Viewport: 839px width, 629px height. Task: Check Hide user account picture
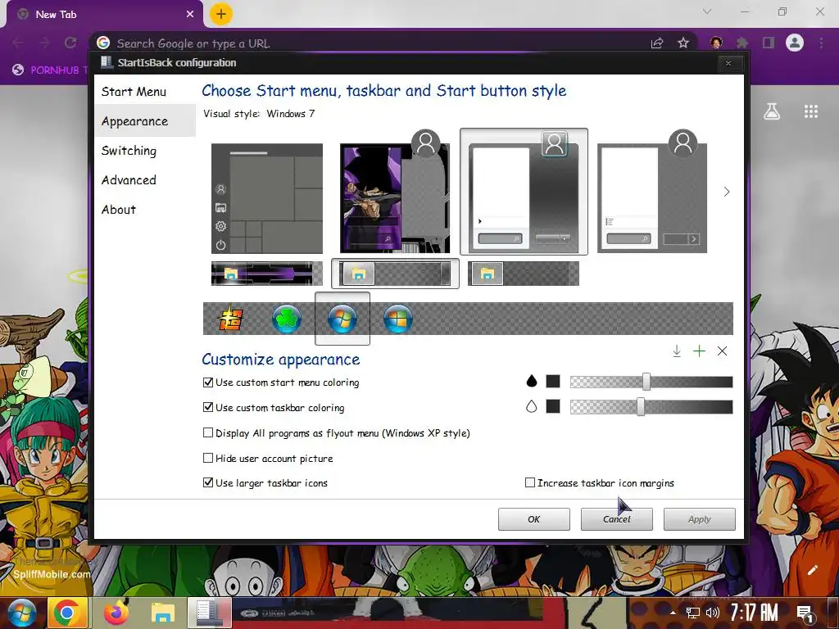pyautogui.click(x=208, y=458)
